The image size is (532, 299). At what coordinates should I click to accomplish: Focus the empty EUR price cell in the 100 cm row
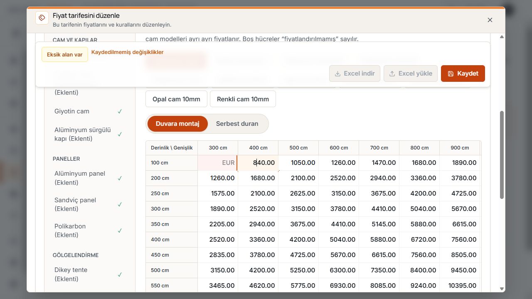[x=217, y=163]
